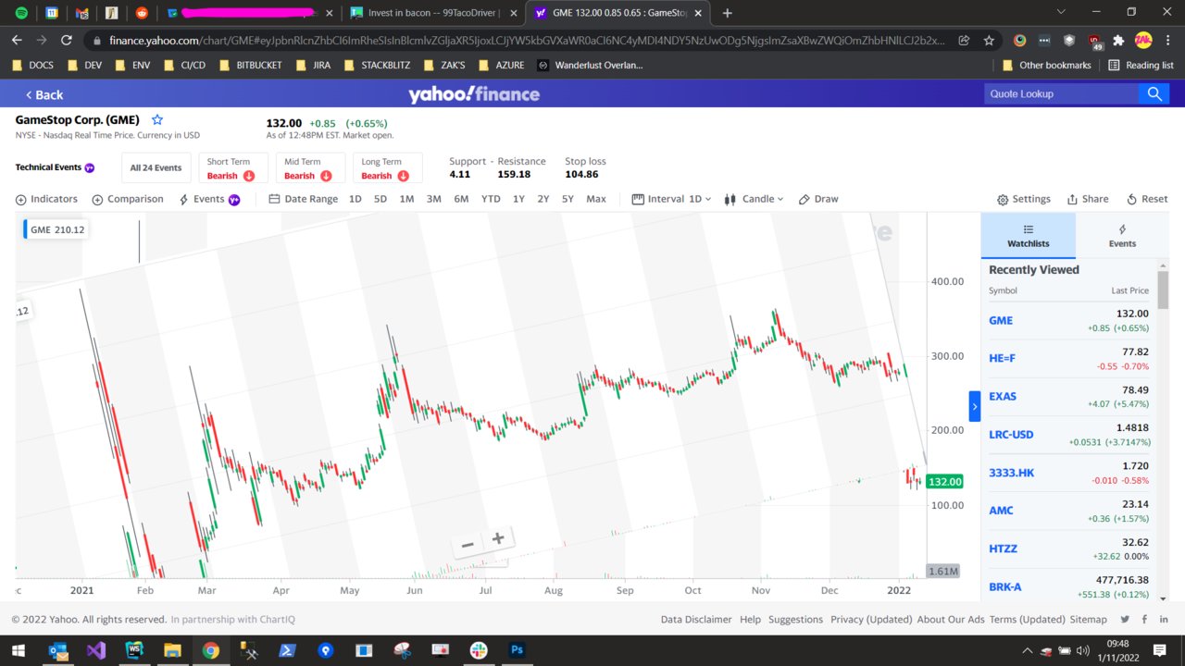The image size is (1185, 666).
Task: Select the Max range
Action: click(x=596, y=199)
